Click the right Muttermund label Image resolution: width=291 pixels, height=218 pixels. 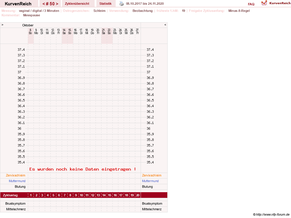click(x=150, y=181)
